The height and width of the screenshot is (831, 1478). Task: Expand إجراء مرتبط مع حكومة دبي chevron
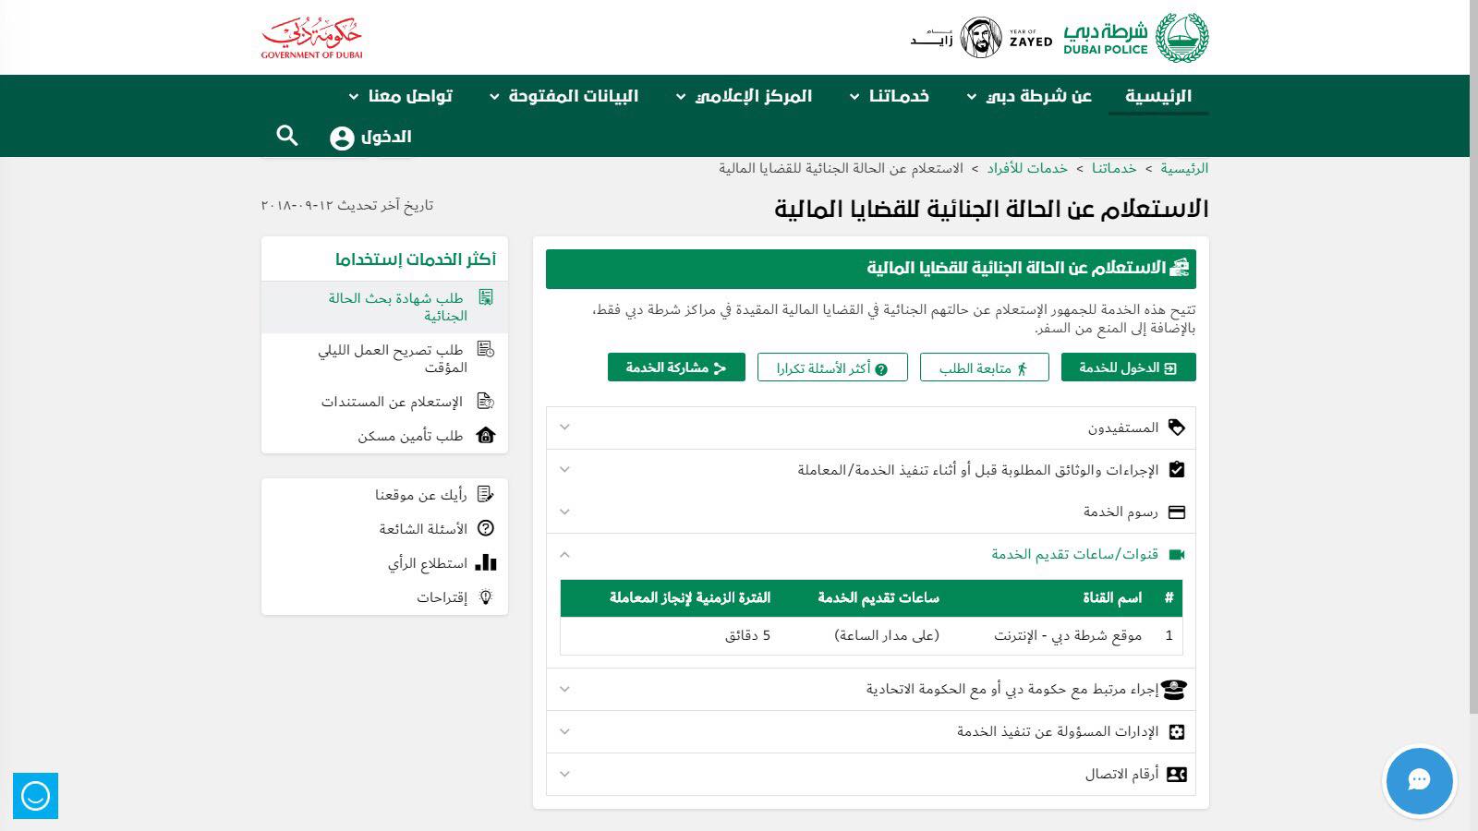pos(565,689)
